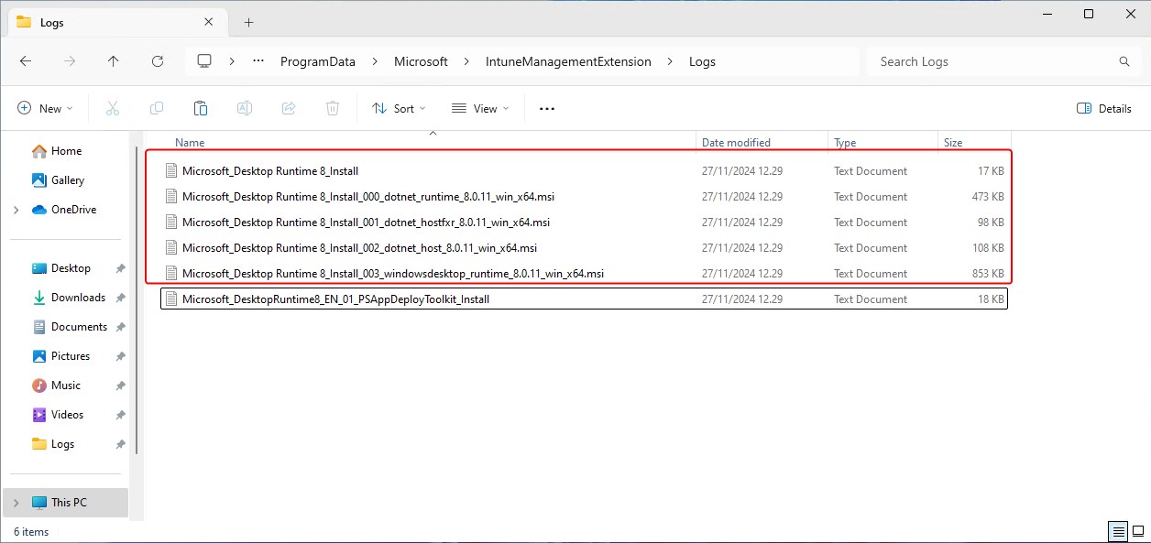The height and width of the screenshot is (543, 1151).
Task: Navigate to Microsoft breadcrumb
Action: tap(421, 61)
